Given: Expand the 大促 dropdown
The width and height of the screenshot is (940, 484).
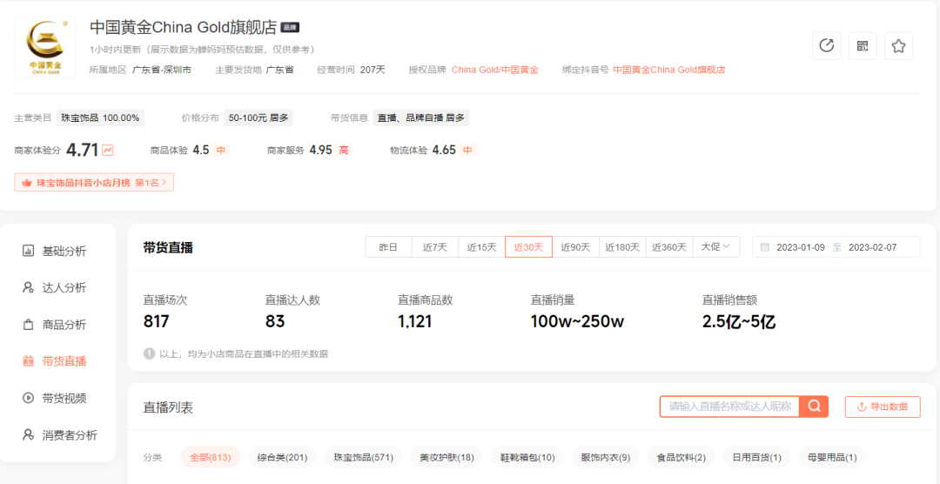Looking at the screenshot, I should pyautogui.click(x=715, y=247).
